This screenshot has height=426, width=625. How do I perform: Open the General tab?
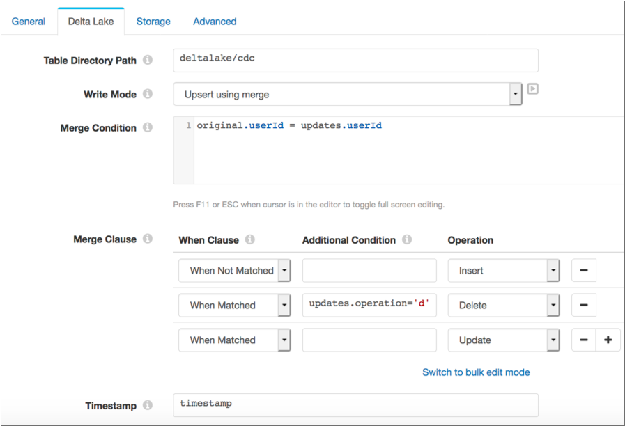[x=29, y=22]
